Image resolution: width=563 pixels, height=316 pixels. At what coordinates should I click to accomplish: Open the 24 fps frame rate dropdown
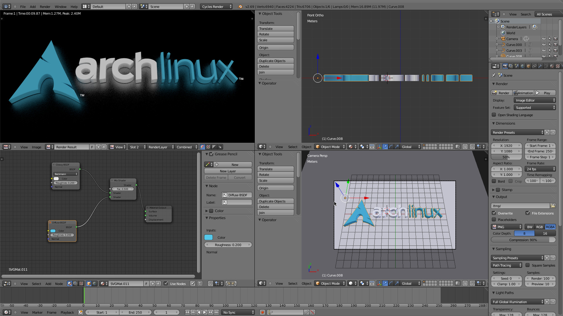click(540, 169)
